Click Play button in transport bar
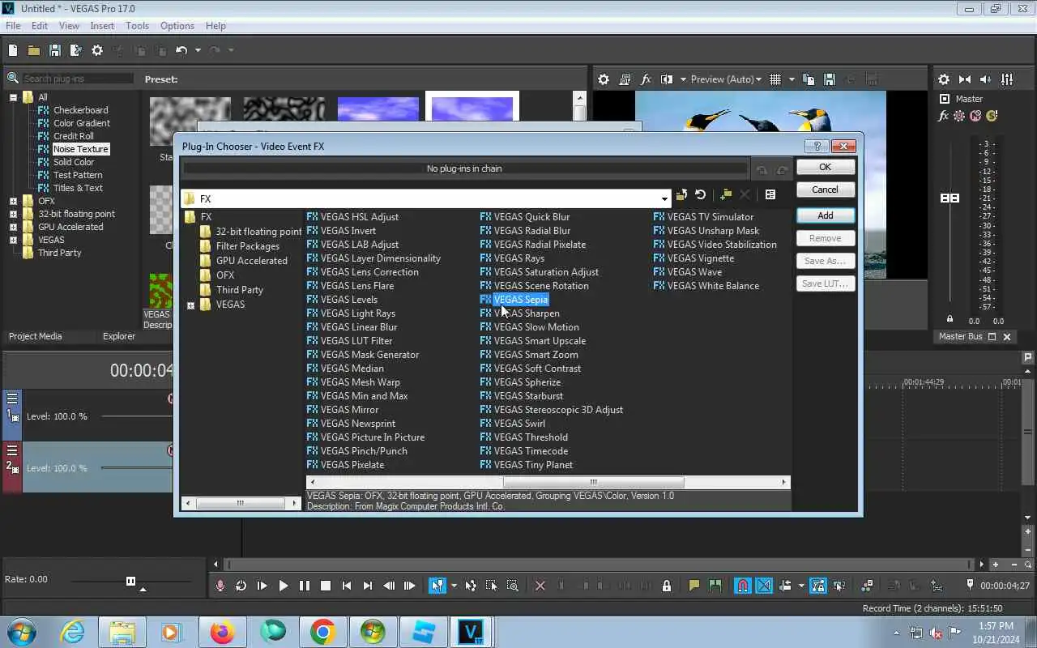 click(x=283, y=586)
